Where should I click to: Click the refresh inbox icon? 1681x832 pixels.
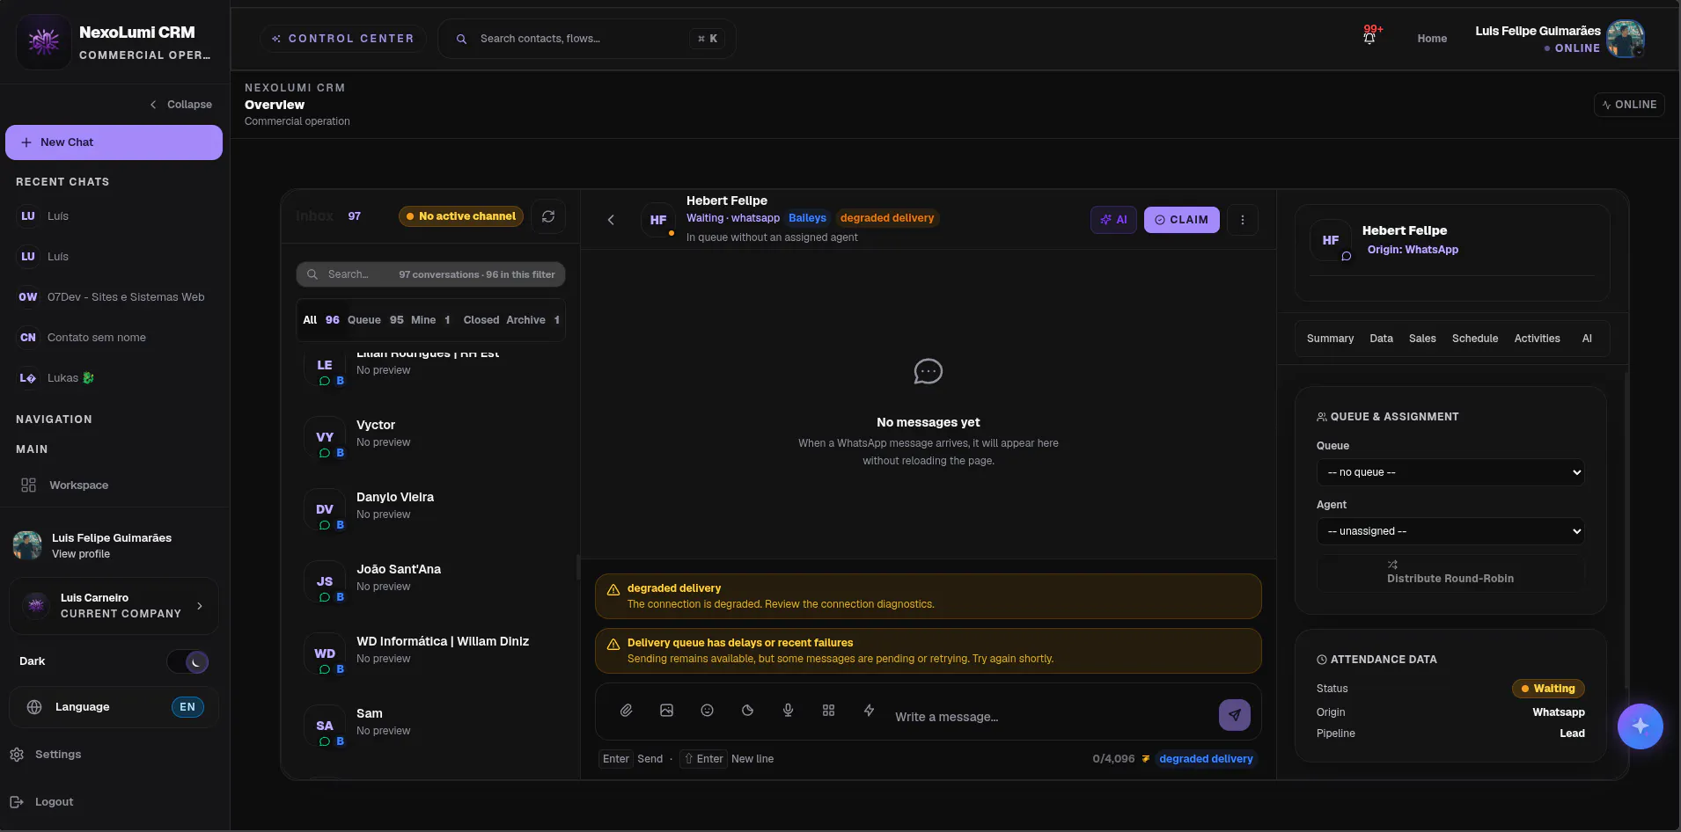coord(548,216)
